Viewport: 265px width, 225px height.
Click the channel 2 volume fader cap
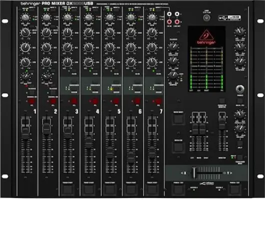click(46, 129)
